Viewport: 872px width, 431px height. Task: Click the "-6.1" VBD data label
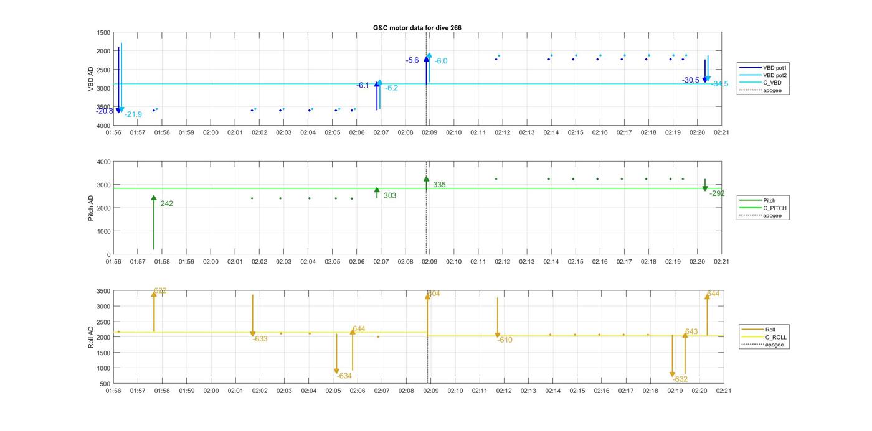(x=363, y=85)
